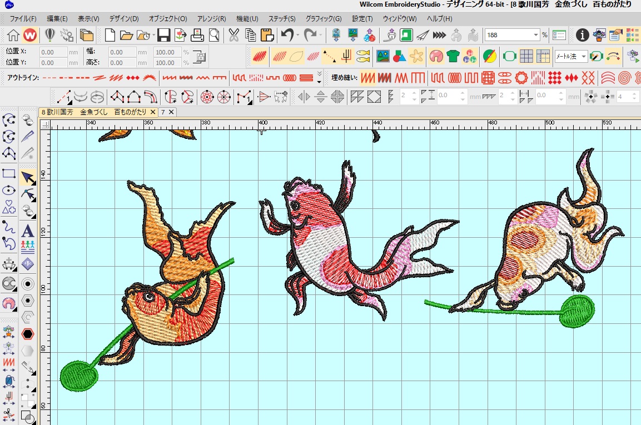The image size is (641, 425).
Task: Copy with the two-pages icon
Action: 250,35
